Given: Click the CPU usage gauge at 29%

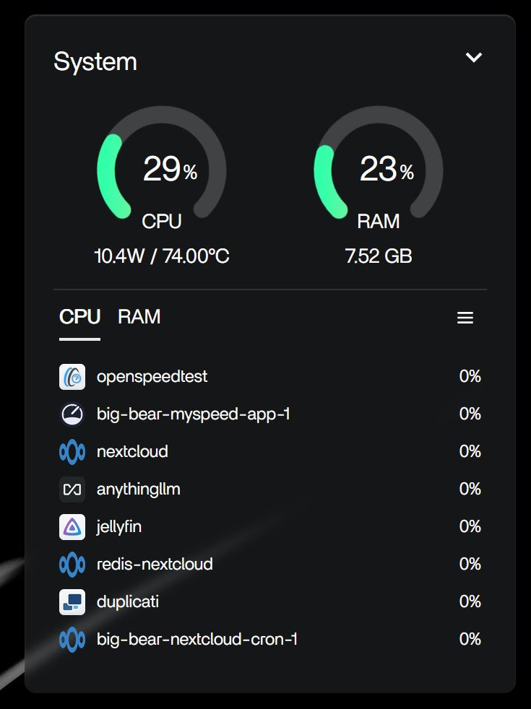Looking at the screenshot, I should click(x=162, y=170).
